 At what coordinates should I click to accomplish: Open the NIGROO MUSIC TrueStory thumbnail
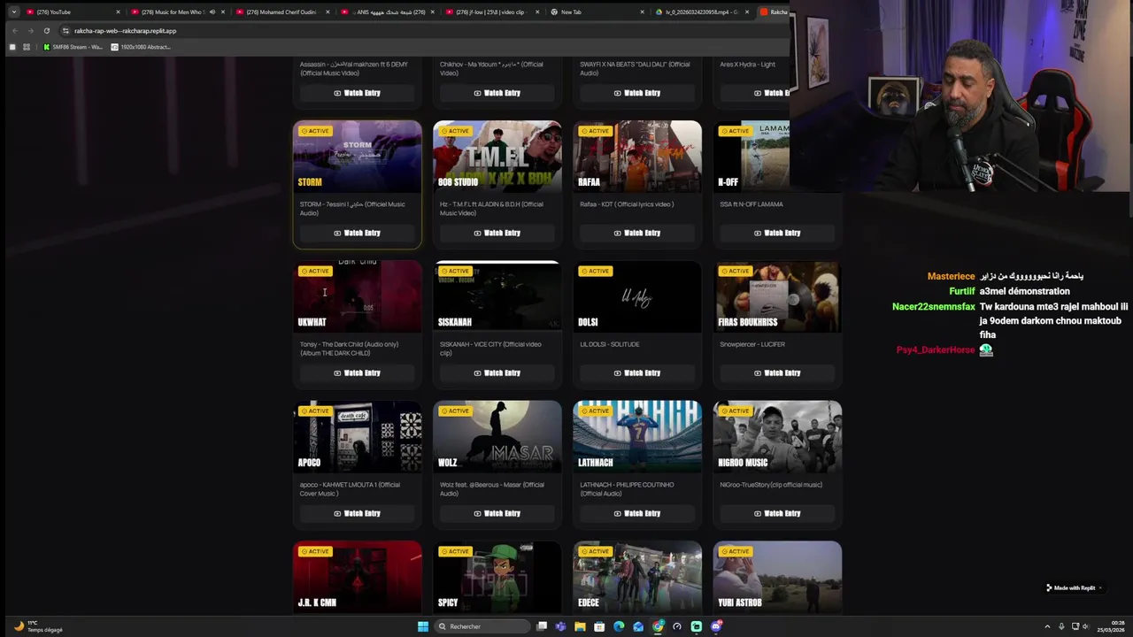pos(777,436)
